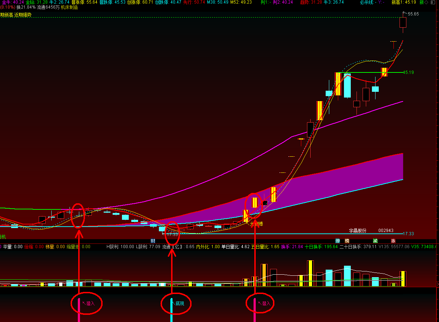
Task: Select the 创跌停 40.47 value
Action: click(x=168, y=2)
